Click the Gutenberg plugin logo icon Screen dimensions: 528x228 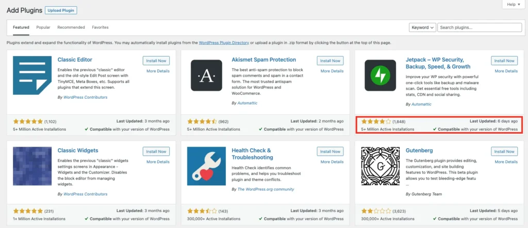click(380, 166)
